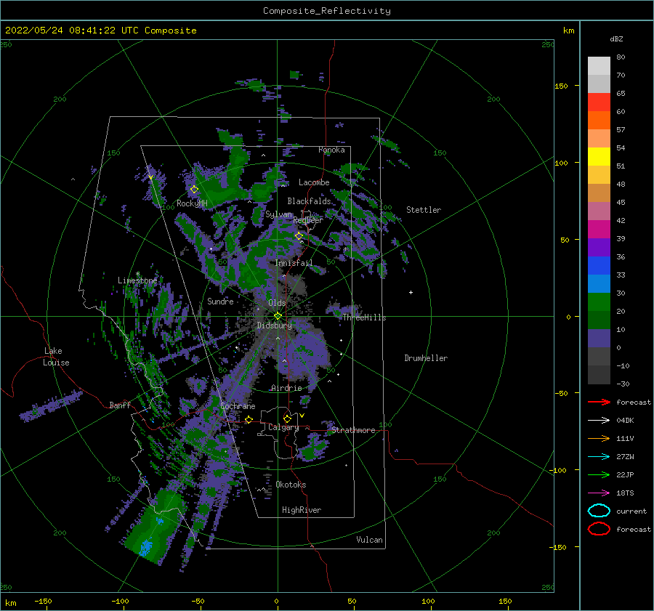Select the yellow diamond marker under RedDeer
Viewport: 654px width, 611px height.
point(299,236)
